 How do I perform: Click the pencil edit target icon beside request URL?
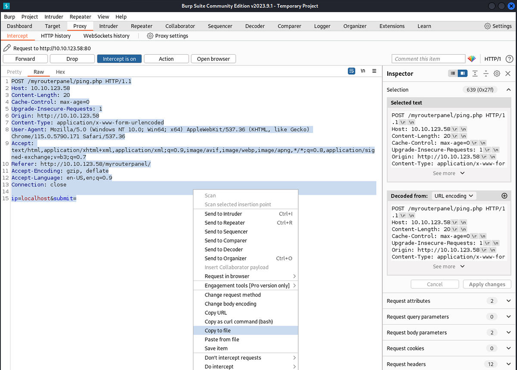click(x=7, y=48)
